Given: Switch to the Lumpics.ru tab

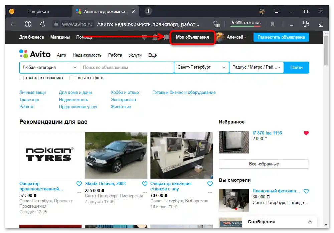Looking at the screenshot, I should pyautogui.click(x=38, y=11).
